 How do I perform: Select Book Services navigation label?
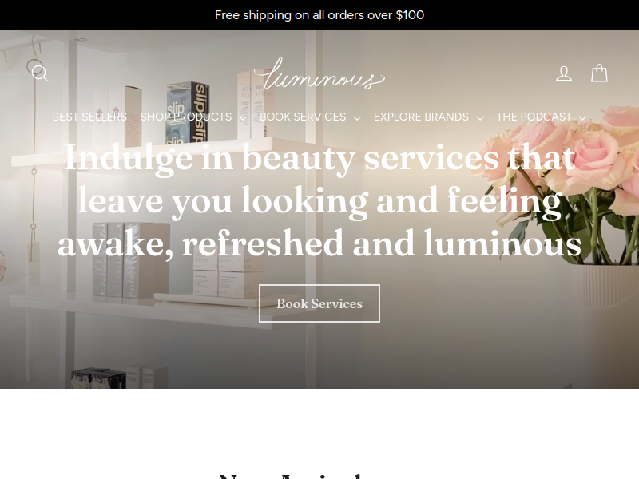[x=303, y=117]
